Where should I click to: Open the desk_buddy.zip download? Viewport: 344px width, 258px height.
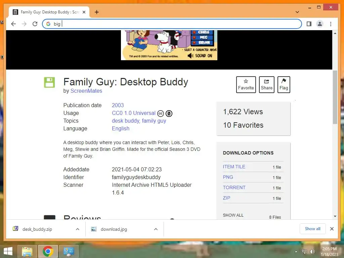coord(37,229)
